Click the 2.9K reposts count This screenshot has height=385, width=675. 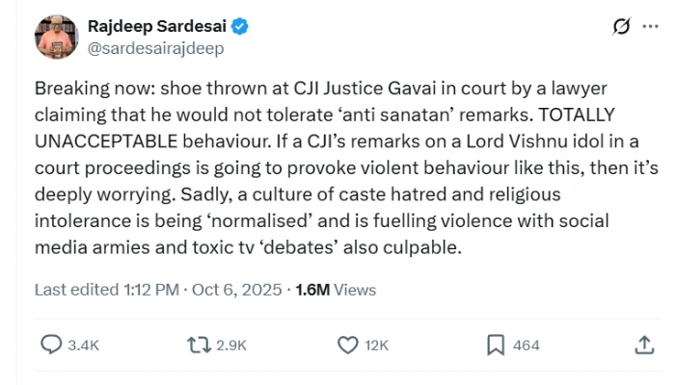pos(231,346)
